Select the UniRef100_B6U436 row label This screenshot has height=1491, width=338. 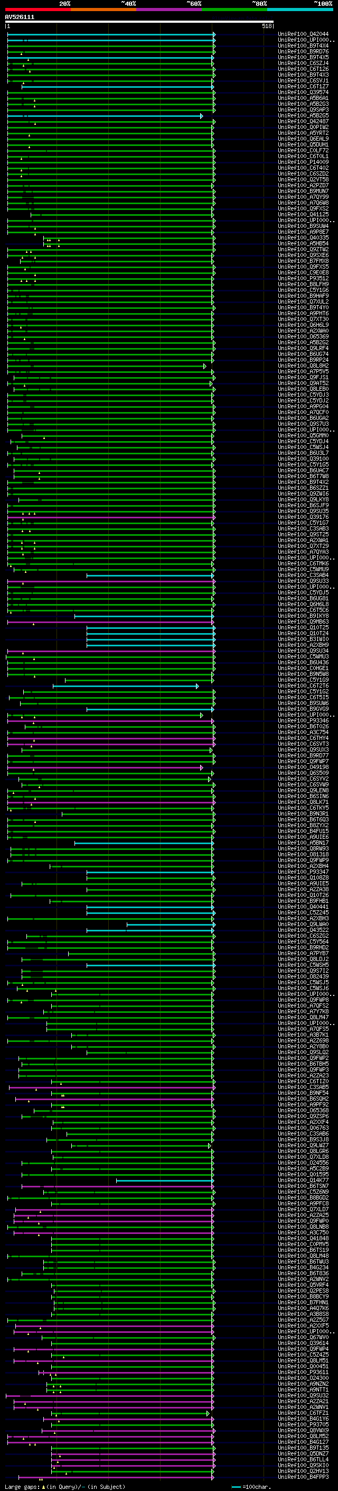coord(303,663)
